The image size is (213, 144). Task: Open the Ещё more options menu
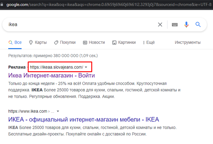pyautogui.click(x=148, y=43)
